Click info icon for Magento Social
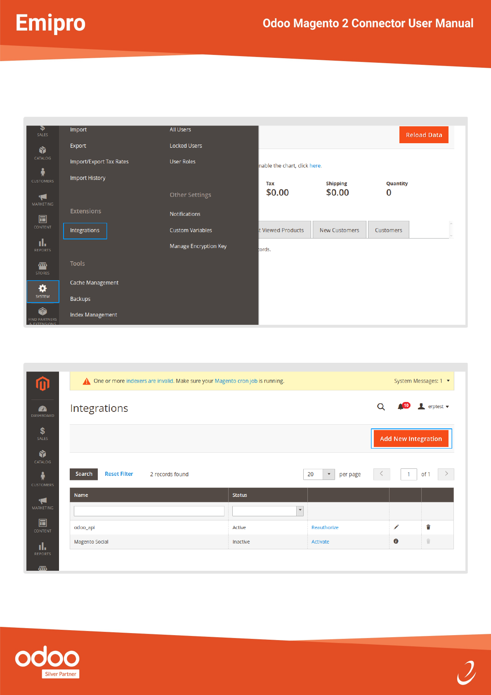The width and height of the screenshot is (491, 695). [x=396, y=541]
